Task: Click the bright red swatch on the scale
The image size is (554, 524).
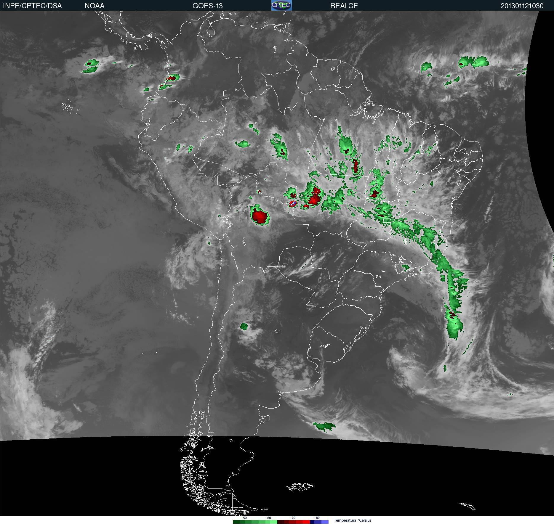Action: [x=306, y=522]
